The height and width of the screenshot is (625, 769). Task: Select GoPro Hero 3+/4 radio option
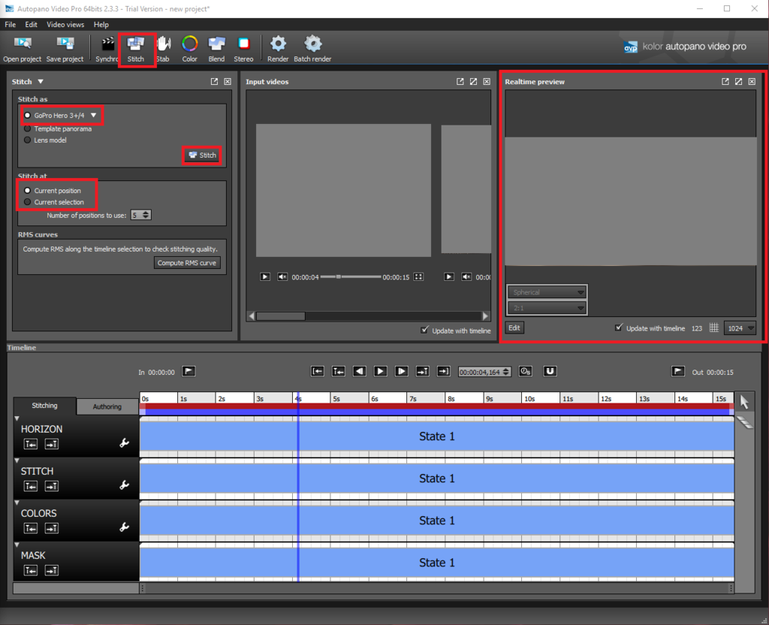[x=28, y=115]
